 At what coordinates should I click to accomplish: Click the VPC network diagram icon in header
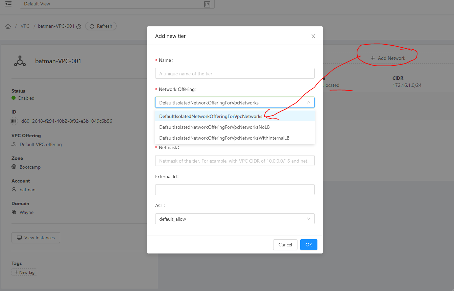[20, 61]
